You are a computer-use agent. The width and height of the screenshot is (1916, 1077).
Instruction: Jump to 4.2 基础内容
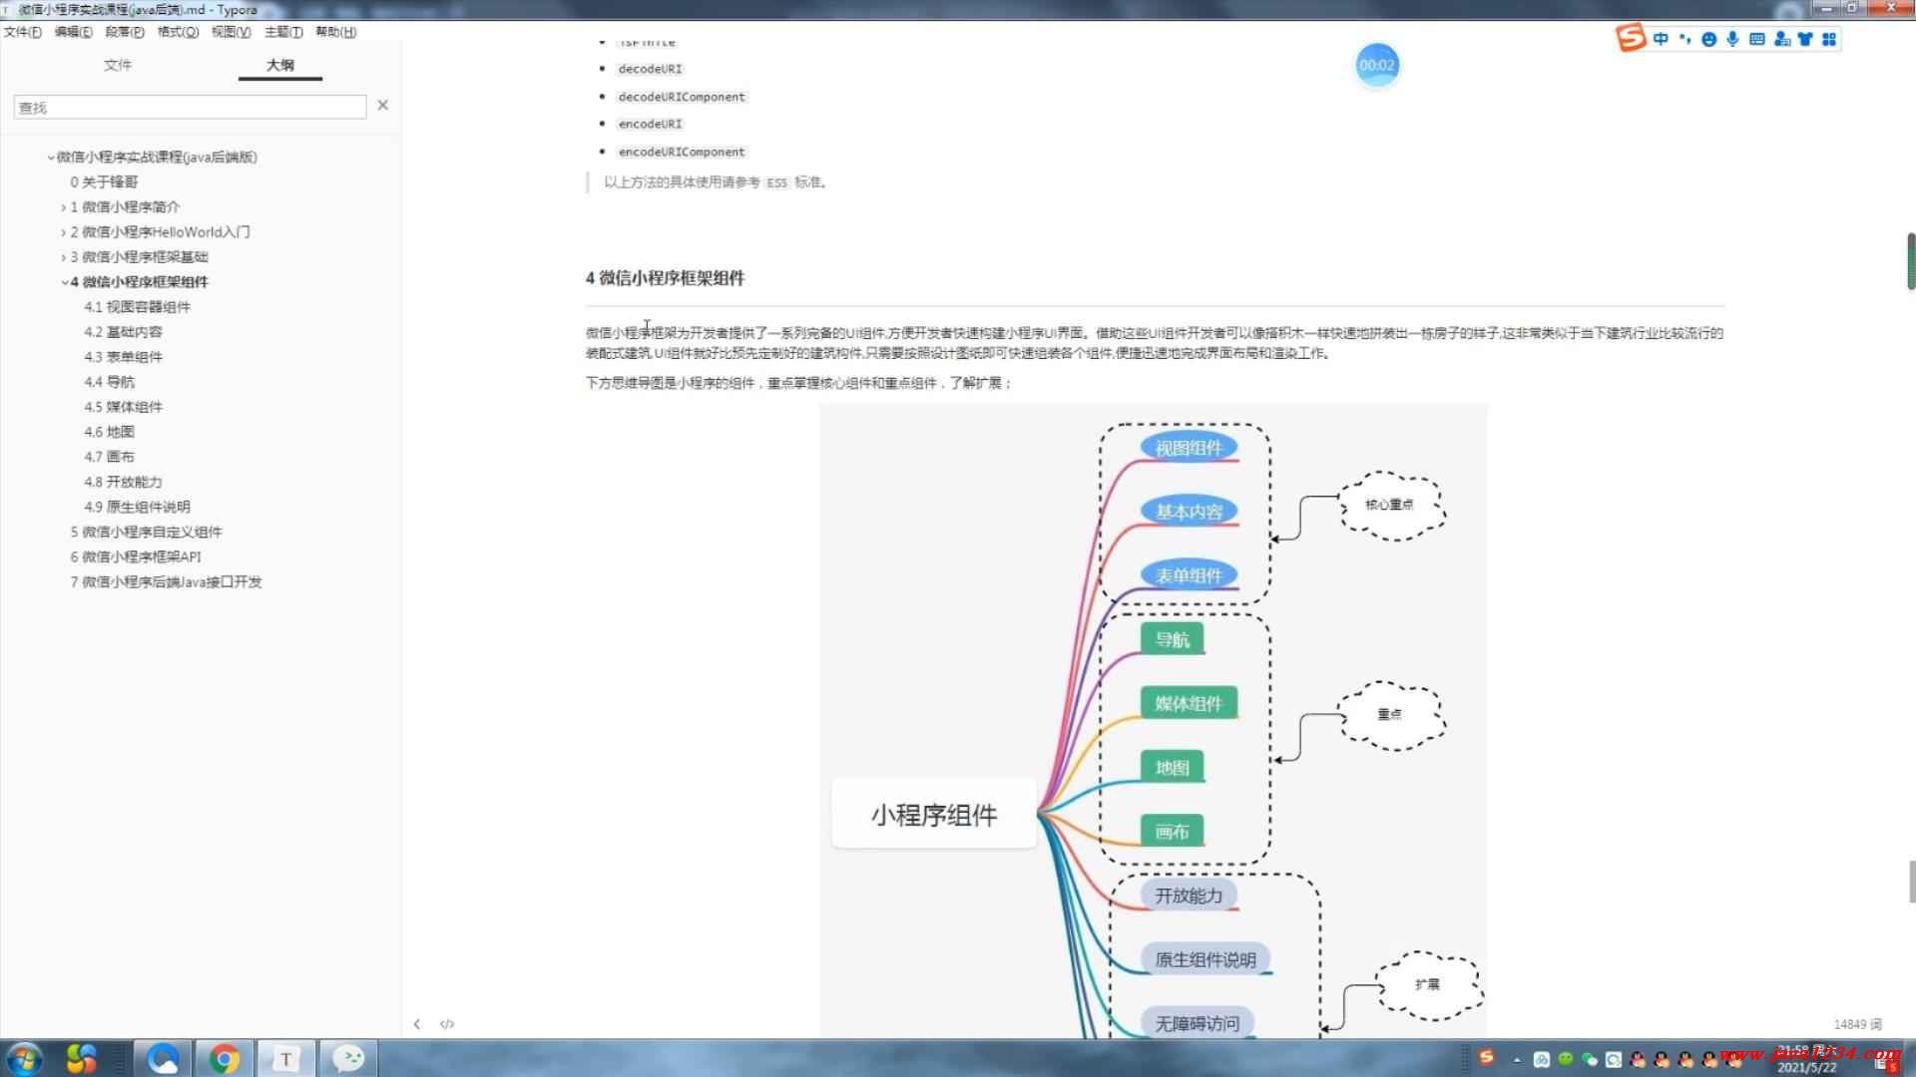click(123, 332)
